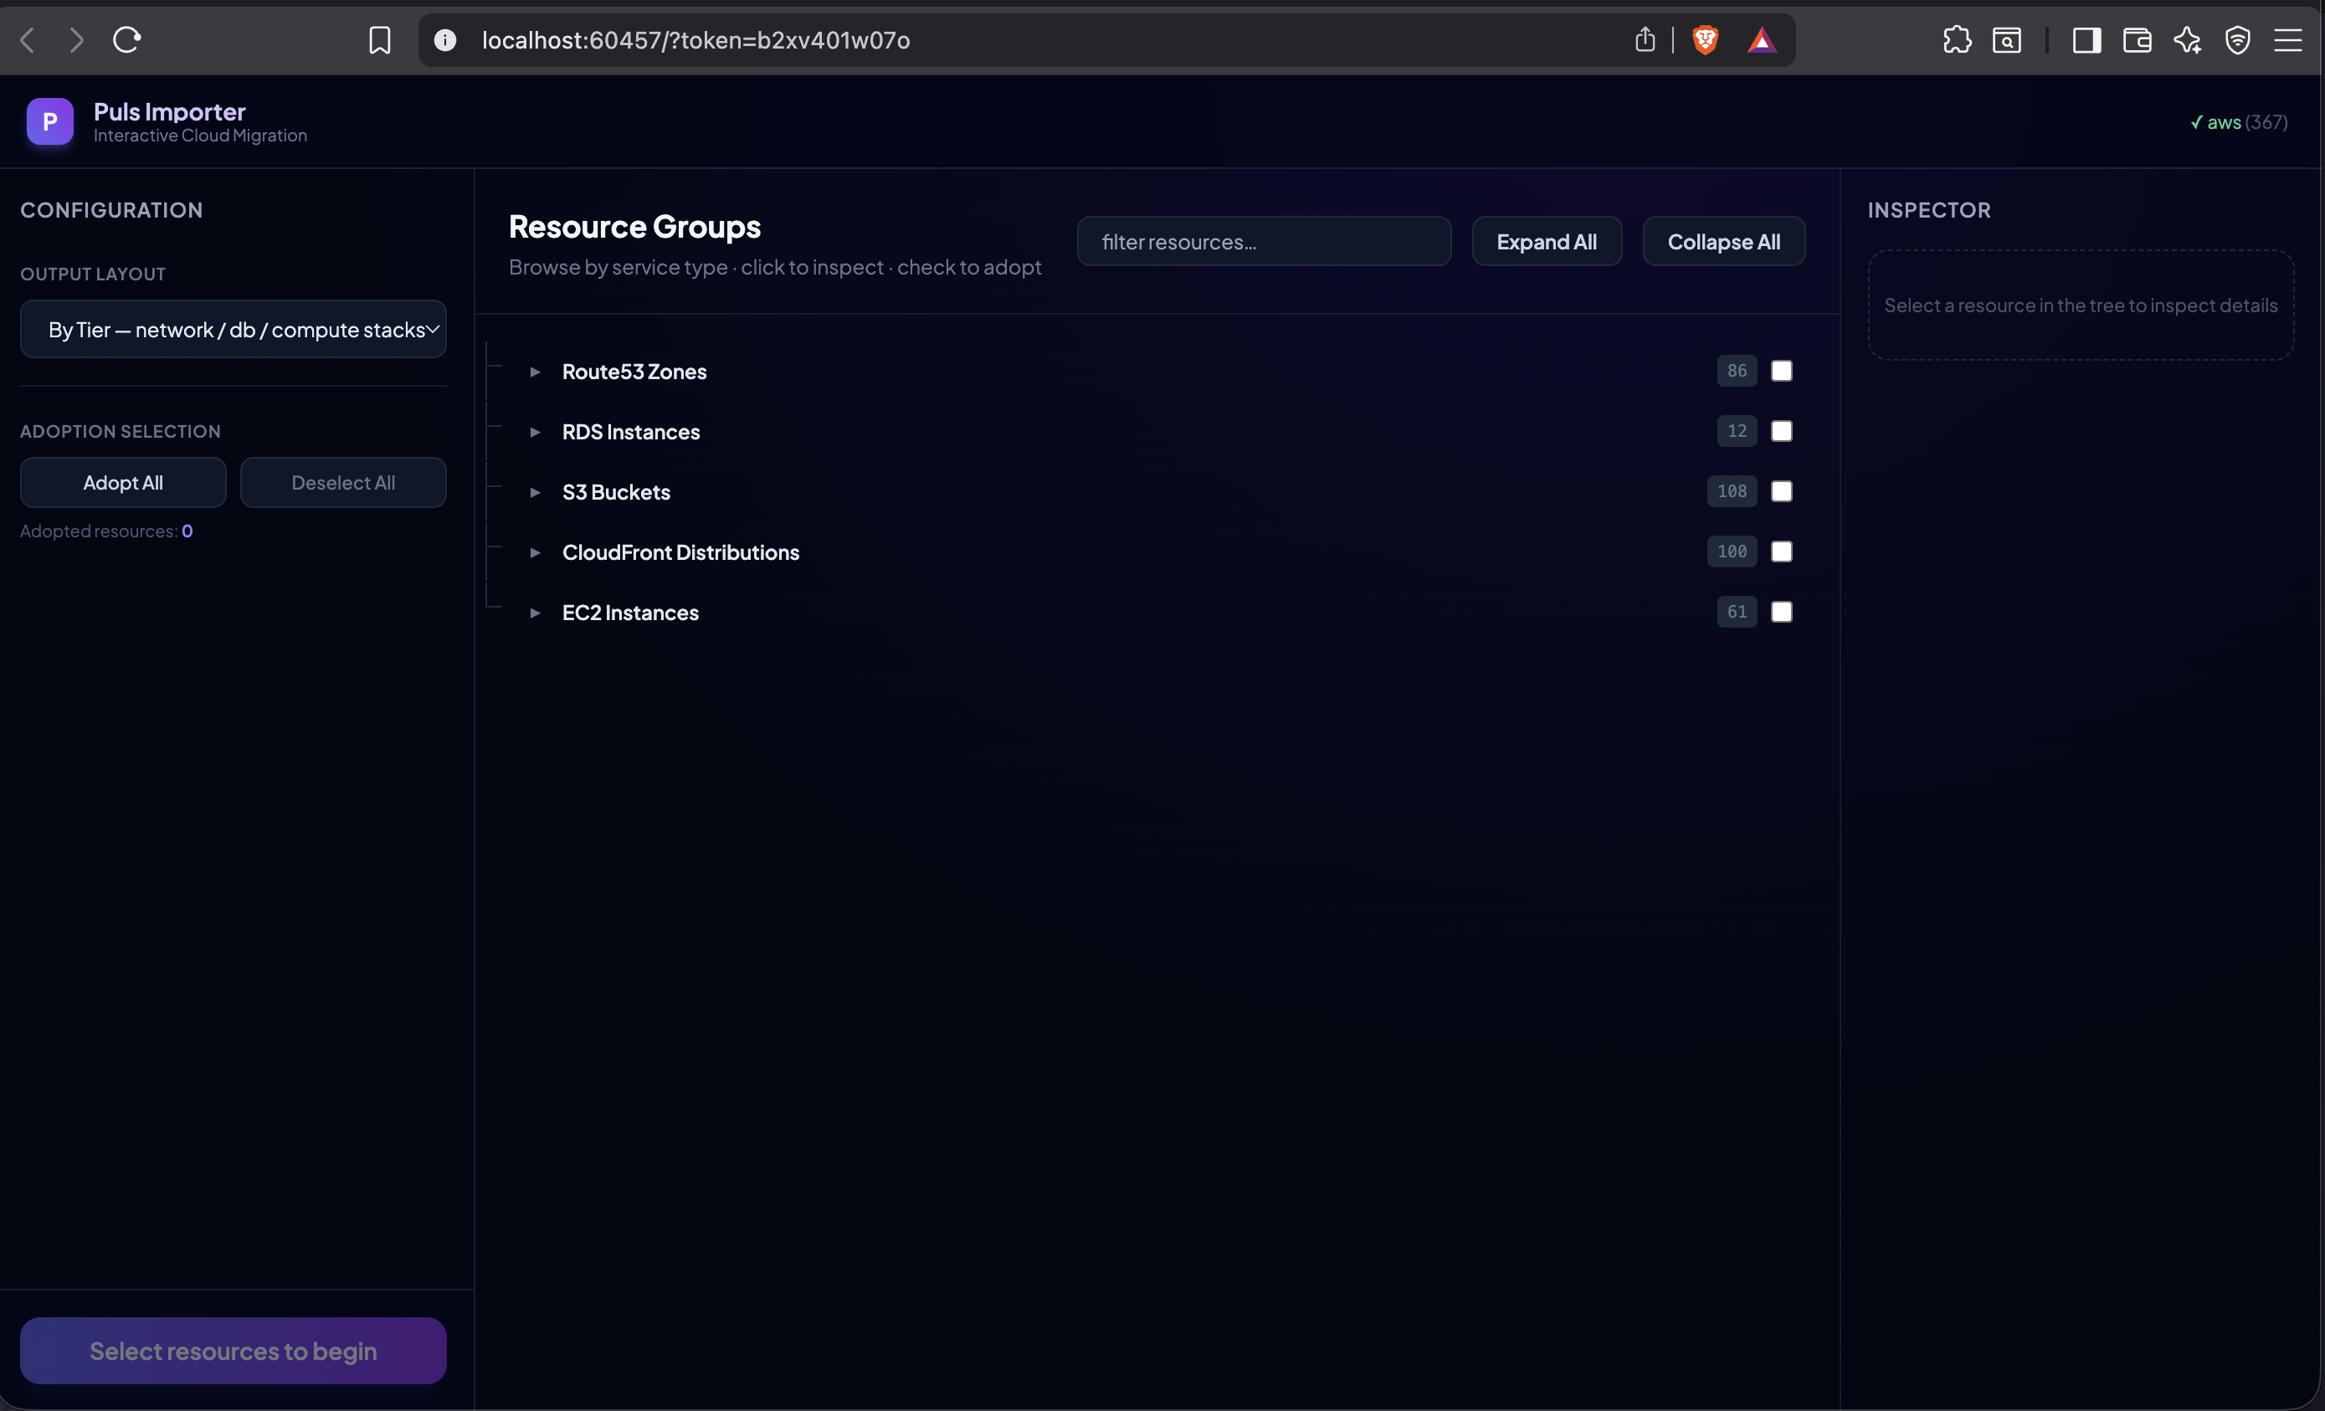Click the VPN shield icon

[x=2237, y=39]
